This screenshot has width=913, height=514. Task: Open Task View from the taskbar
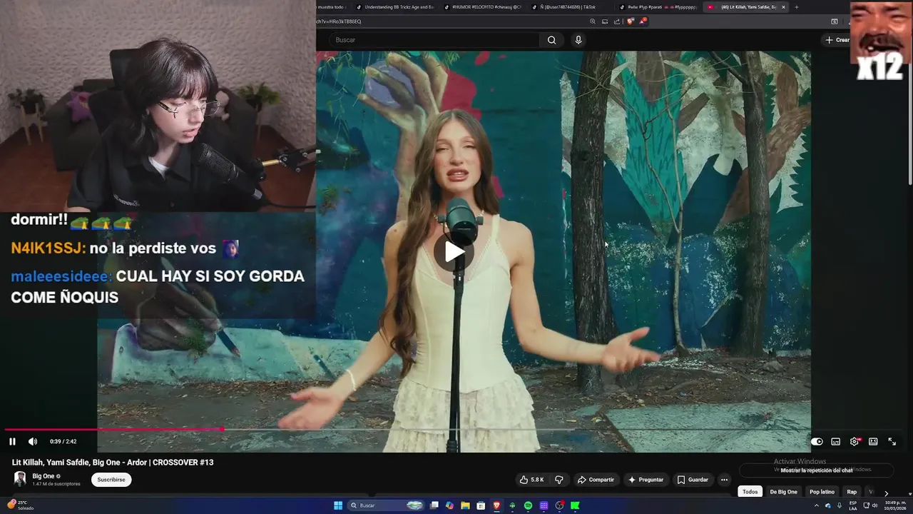click(434, 505)
